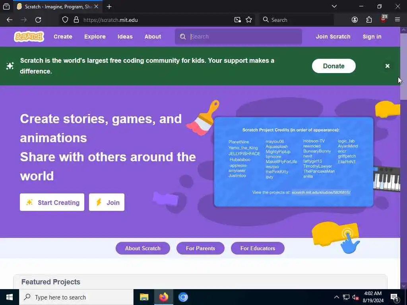Open the extensions puzzle-piece icon

[369, 20]
